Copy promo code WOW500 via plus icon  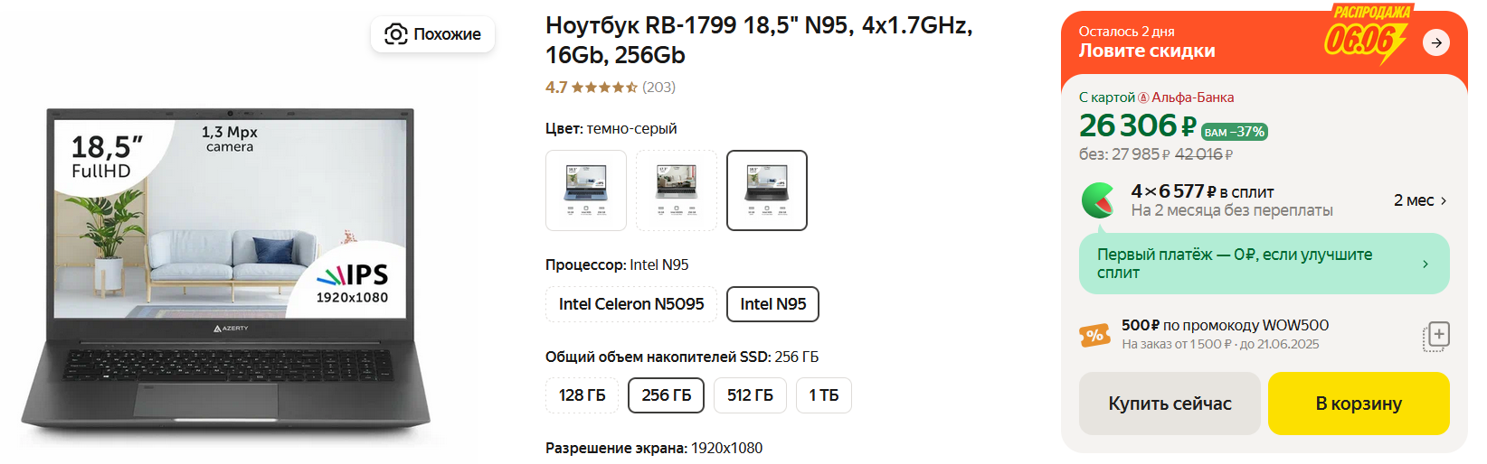[1436, 336]
